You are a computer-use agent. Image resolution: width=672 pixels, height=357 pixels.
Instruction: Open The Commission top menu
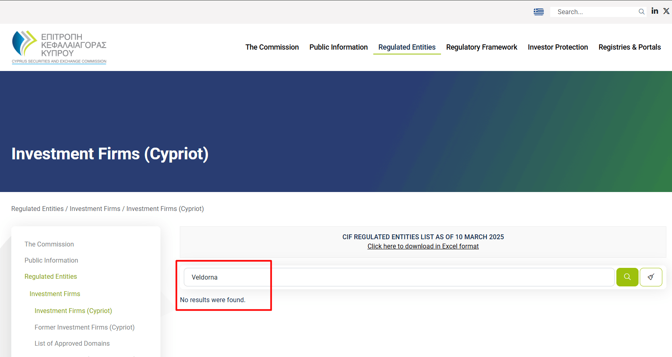(x=272, y=47)
